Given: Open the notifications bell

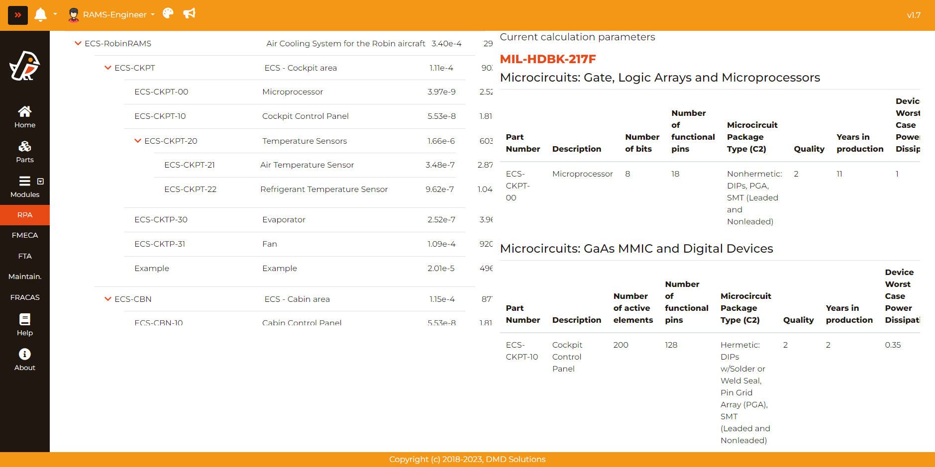Looking at the screenshot, I should coord(41,14).
